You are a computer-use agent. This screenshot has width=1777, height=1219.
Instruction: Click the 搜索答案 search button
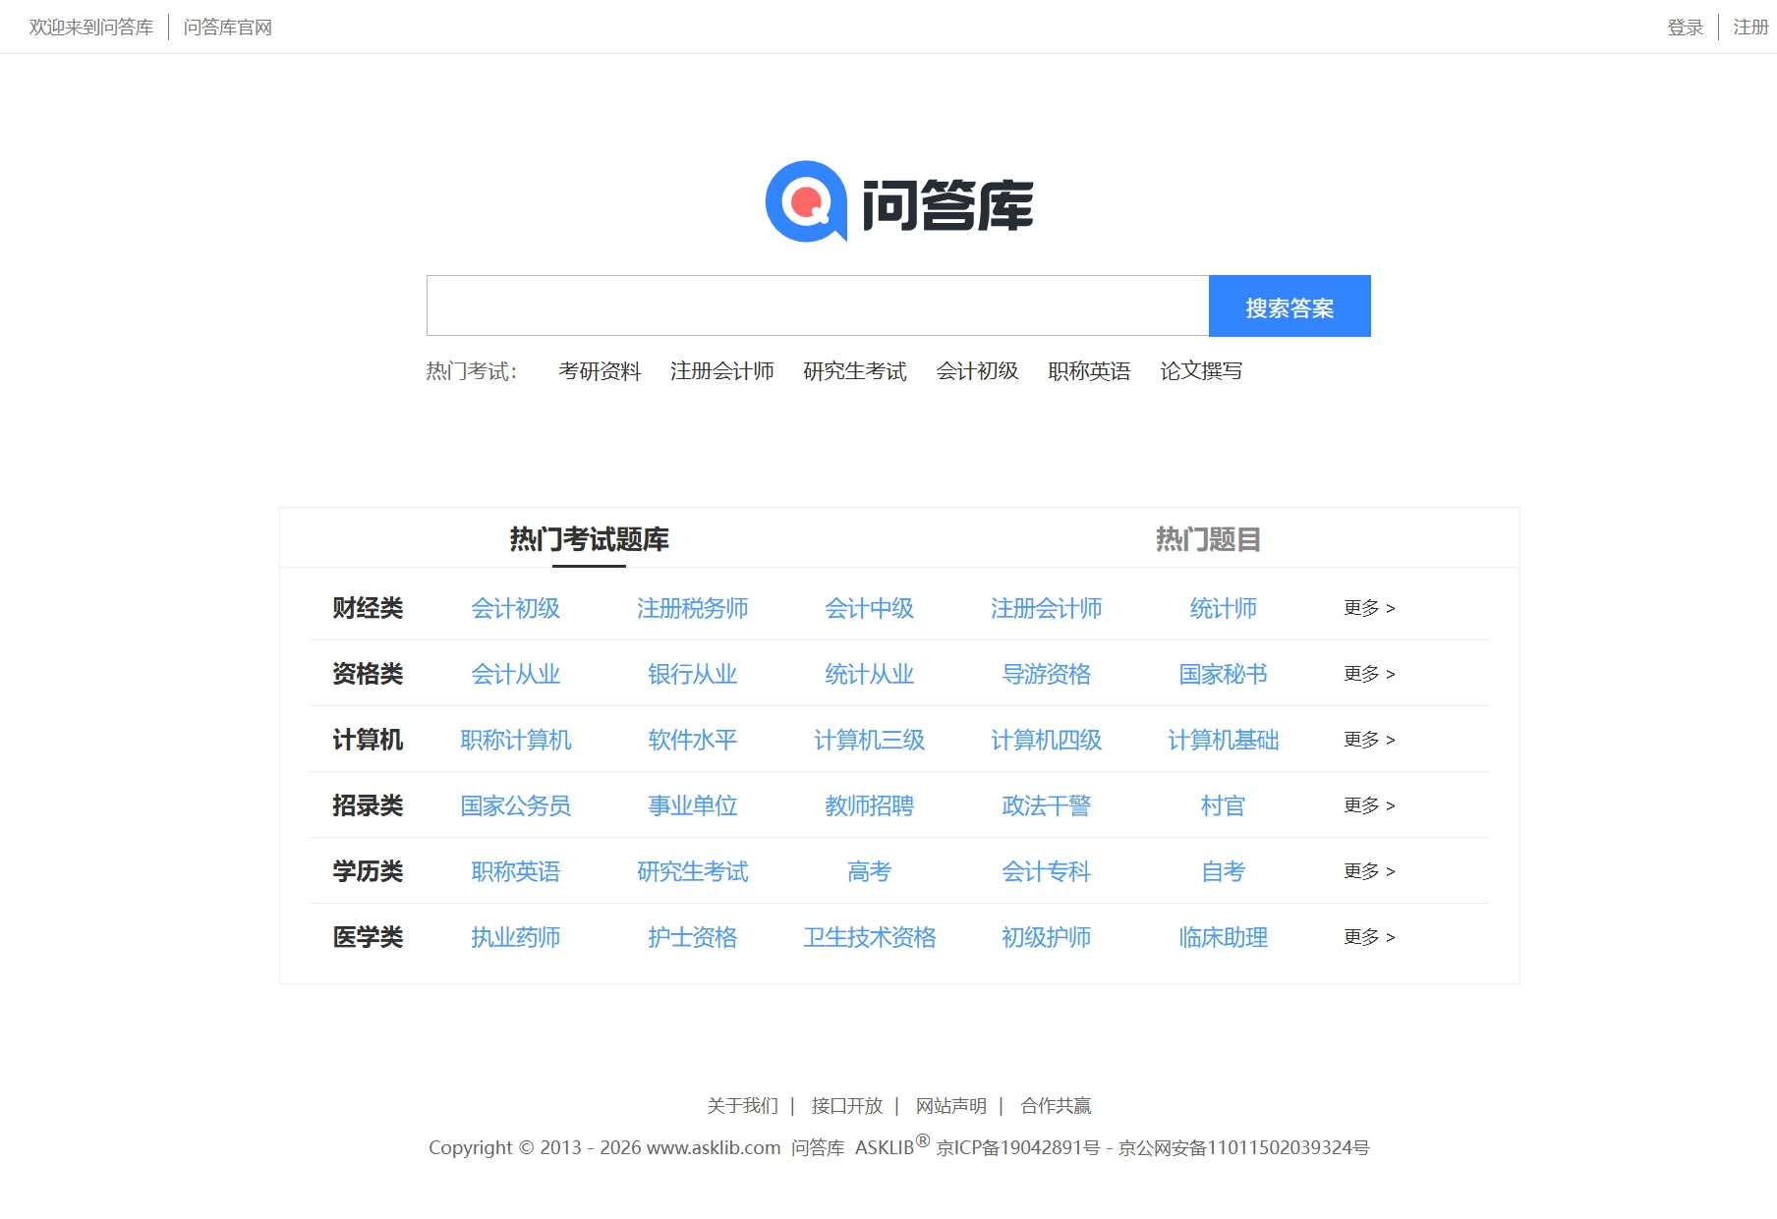pyautogui.click(x=1289, y=305)
